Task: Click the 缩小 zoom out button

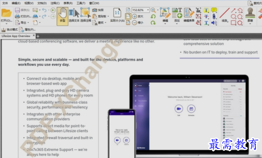Action: (138, 22)
